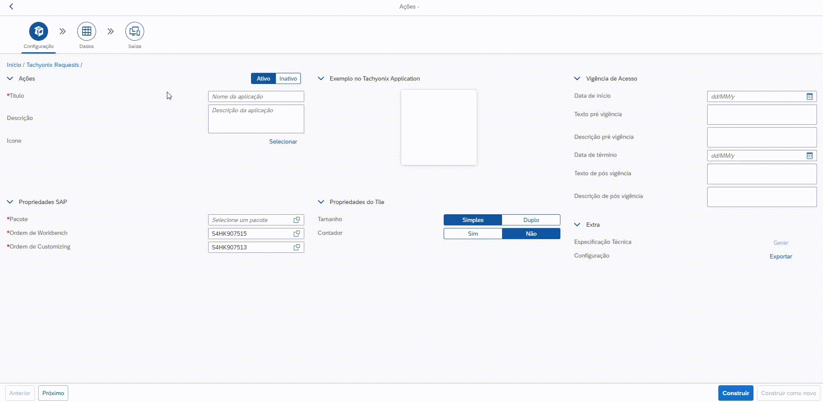The height and width of the screenshot is (402, 823).
Task: Click the Título input field
Action: [256, 96]
